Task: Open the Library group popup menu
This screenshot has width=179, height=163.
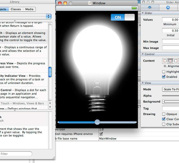Action: coord(26,17)
